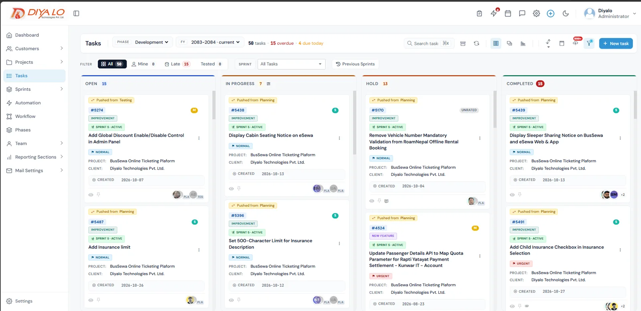
Task: Pin task #5274 card
Action: coord(98,195)
